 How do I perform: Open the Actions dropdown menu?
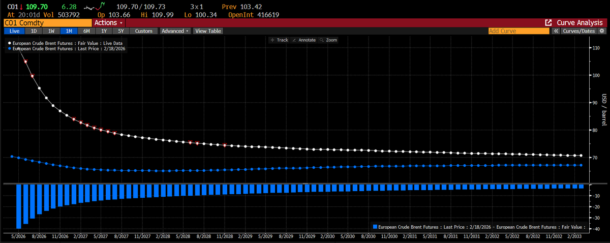109,23
